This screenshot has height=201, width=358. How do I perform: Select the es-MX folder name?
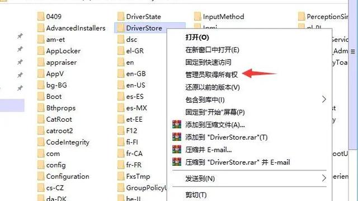[x=136, y=108]
